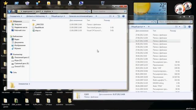Viewport: 196px width, 110px height.
Task: Open the Упорядочить menu
Action: click(x=16, y=16)
